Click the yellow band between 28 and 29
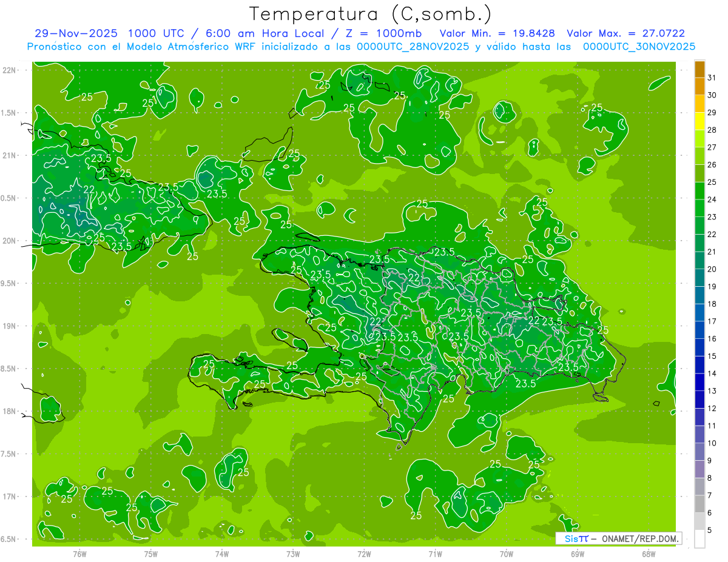 point(699,121)
